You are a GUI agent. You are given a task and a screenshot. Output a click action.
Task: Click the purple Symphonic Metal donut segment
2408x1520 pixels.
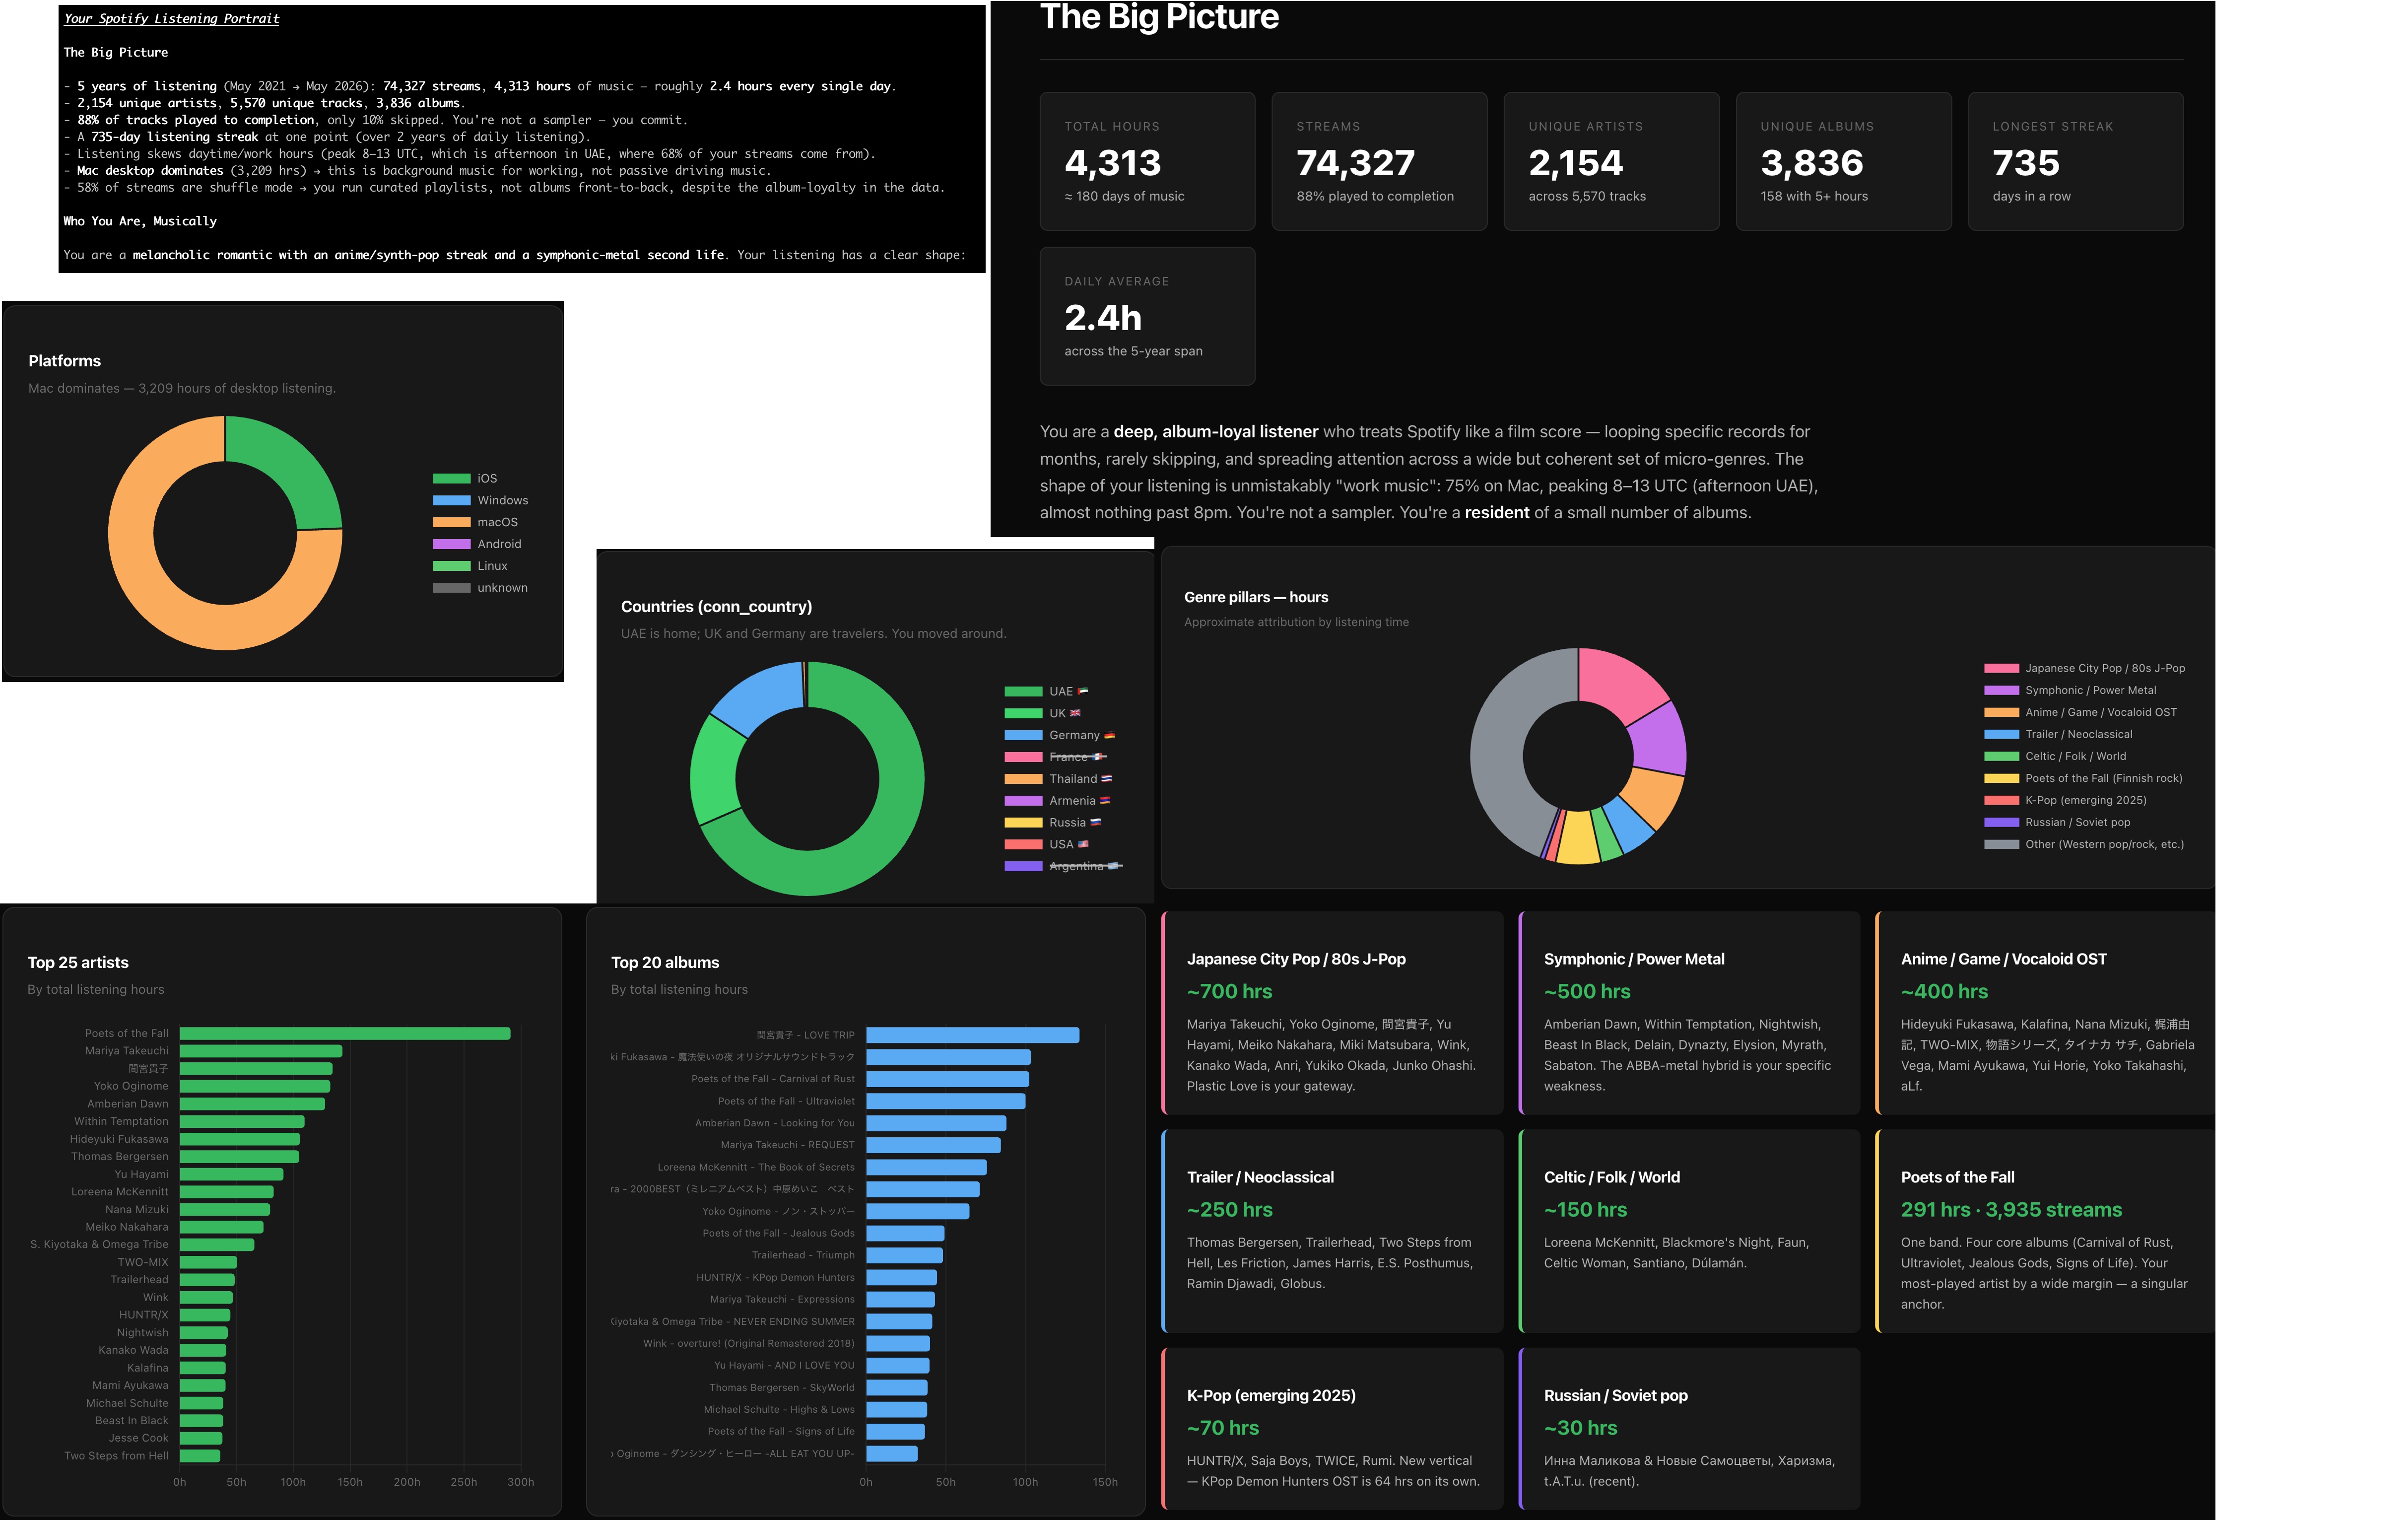(x=1658, y=740)
